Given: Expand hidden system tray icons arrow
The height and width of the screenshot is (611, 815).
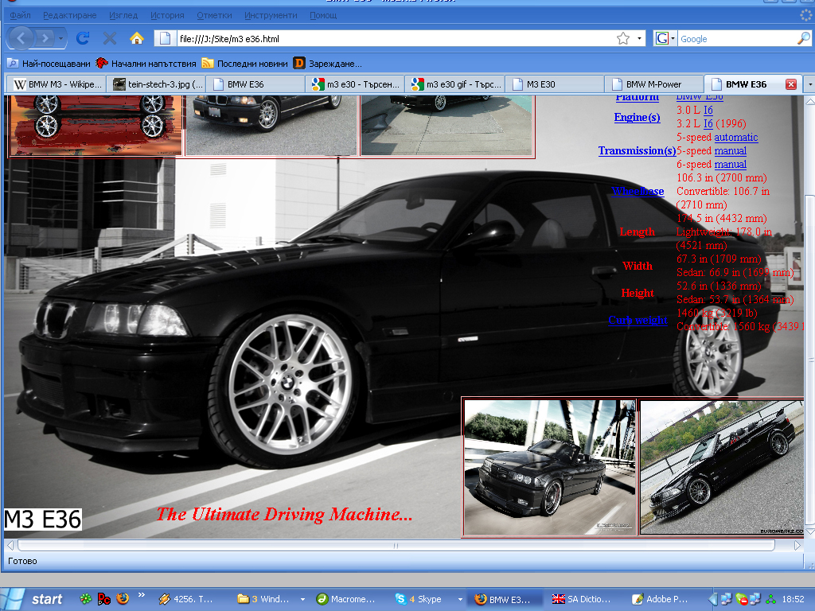Looking at the screenshot, I should pyautogui.click(x=712, y=599).
